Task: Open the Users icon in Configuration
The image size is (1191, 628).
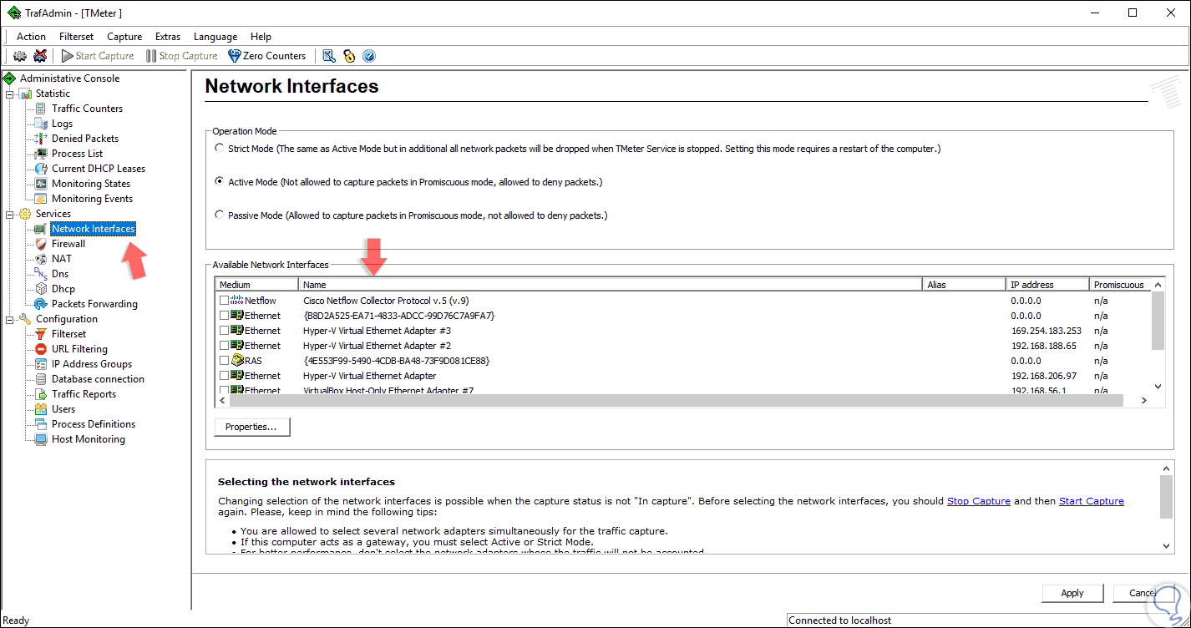Action: (x=41, y=409)
